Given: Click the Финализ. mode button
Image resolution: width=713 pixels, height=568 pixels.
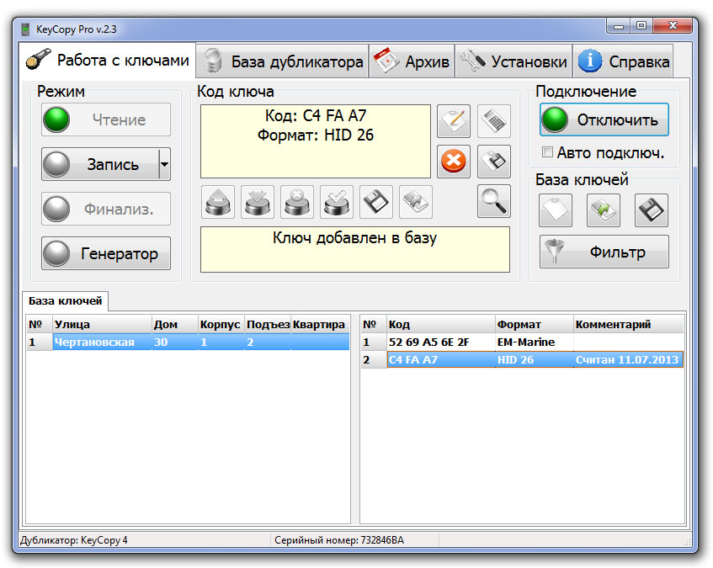Looking at the screenshot, I should pos(106,209).
